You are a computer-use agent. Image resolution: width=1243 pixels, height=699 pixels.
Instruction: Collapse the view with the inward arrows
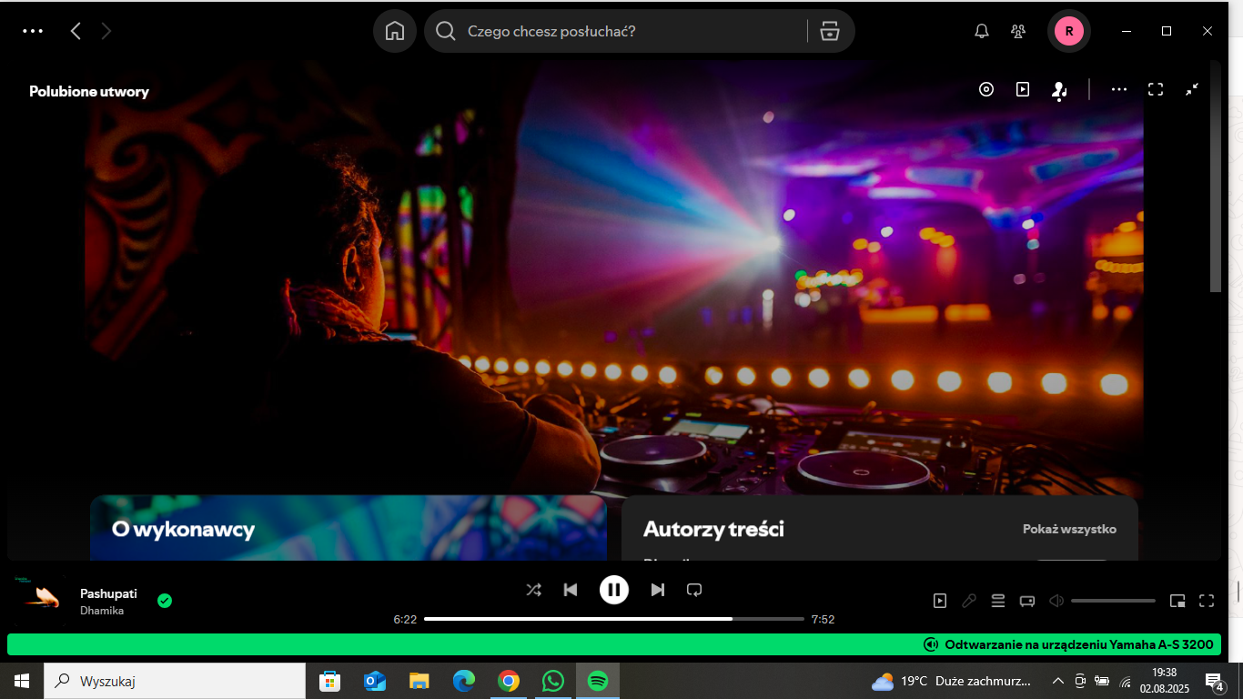point(1192,89)
